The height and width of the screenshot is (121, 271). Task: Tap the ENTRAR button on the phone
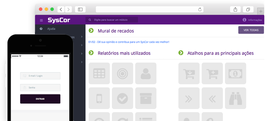pyautogui.click(x=40, y=99)
